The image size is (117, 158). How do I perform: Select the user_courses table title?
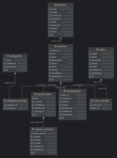click(102, 101)
